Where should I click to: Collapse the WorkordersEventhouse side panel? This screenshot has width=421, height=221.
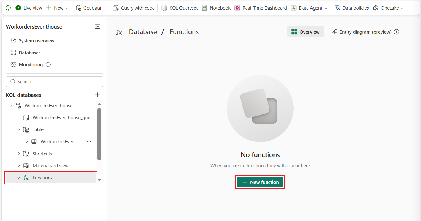97,26
